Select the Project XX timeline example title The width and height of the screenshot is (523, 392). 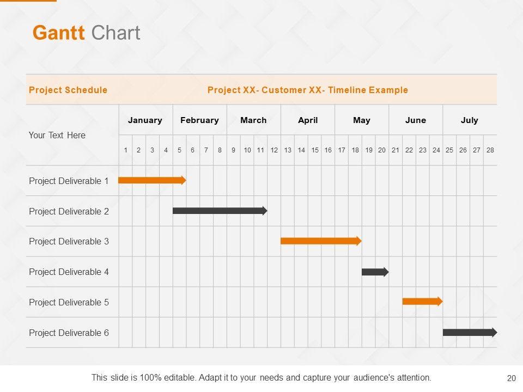click(x=308, y=90)
